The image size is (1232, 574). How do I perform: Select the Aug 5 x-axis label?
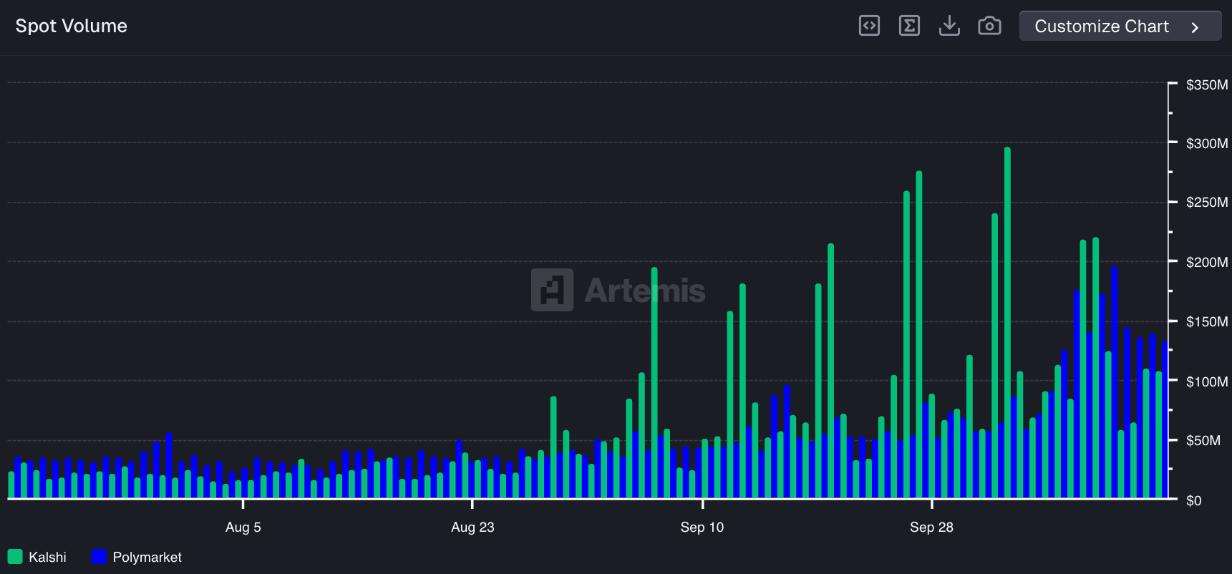[x=243, y=527]
